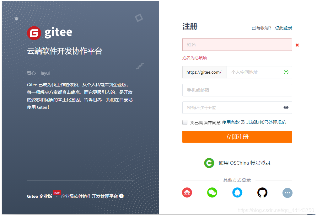Focus the 个人空间地址 input field

pyautogui.click(x=259, y=72)
